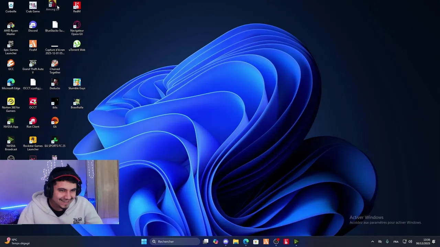Select the EA SPORTS FC 25 shortcut

coord(55,142)
